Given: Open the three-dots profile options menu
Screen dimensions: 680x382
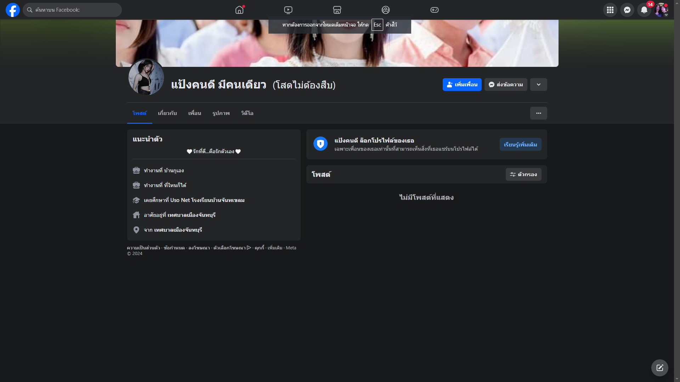Looking at the screenshot, I should [x=538, y=113].
